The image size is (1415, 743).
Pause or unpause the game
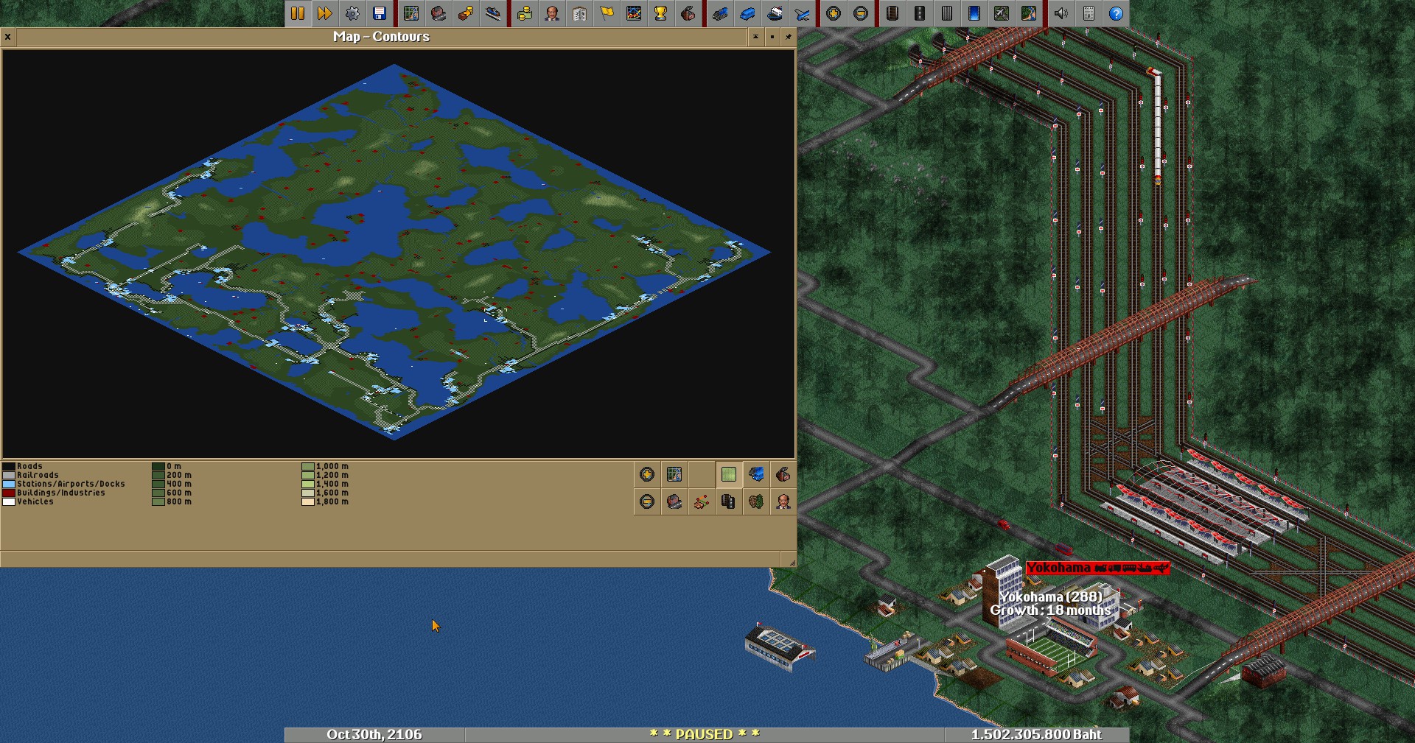pyautogui.click(x=298, y=13)
